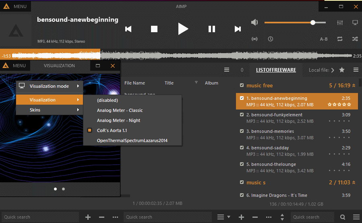
Task: Skip to the previous track
Action: click(128, 29)
